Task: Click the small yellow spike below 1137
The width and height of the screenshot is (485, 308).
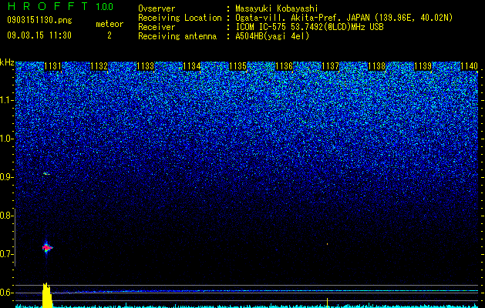Action: [327, 303]
